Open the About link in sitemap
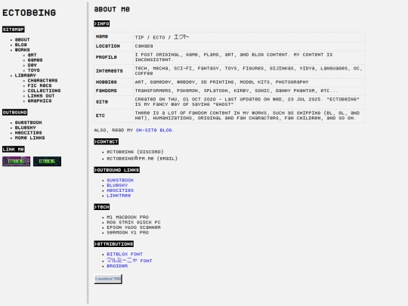Viewport: 408px width, 306px height. pos(22,39)
